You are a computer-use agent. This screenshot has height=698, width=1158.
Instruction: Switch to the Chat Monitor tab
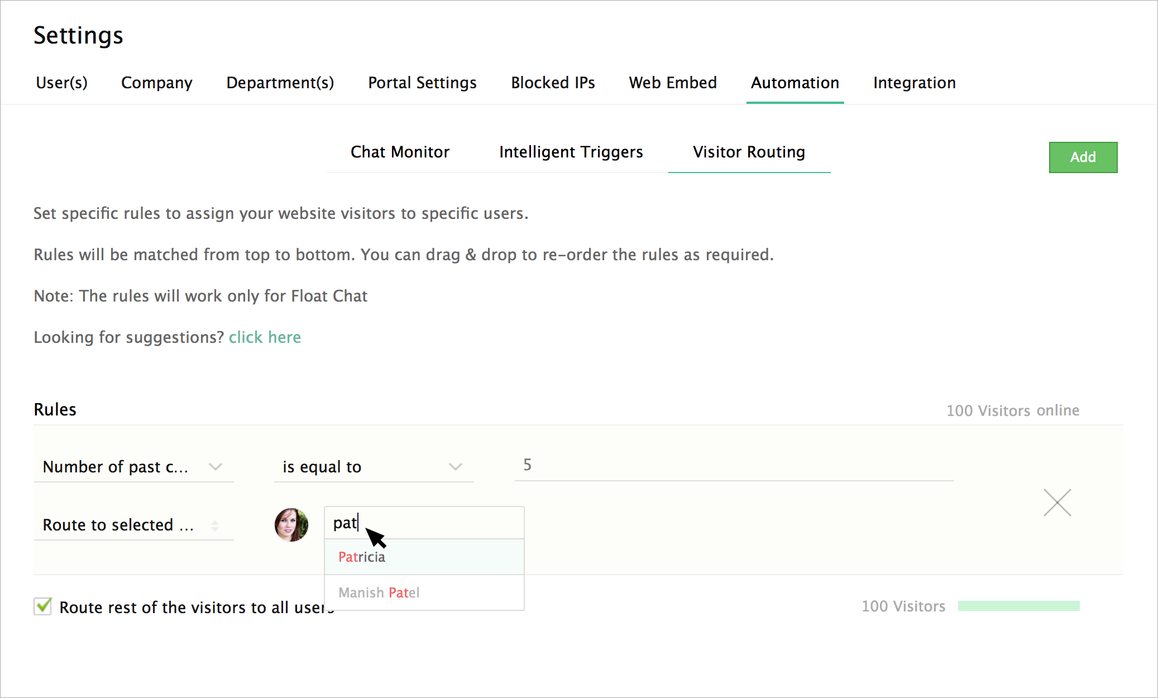coord(400,152)
